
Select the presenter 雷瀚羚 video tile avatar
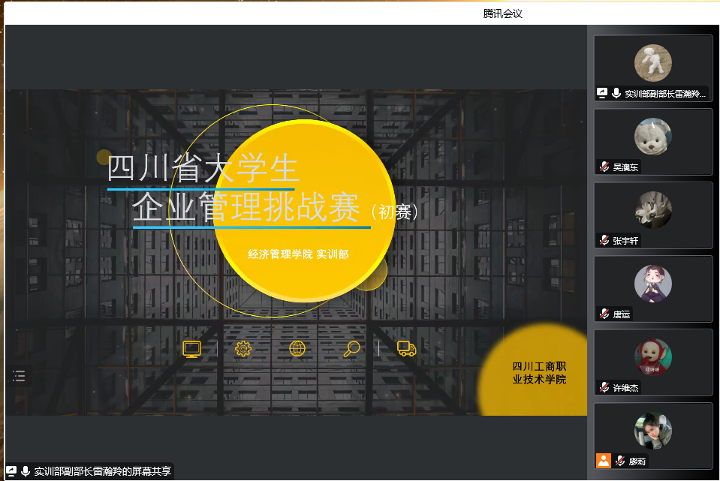tap(652, 63)
